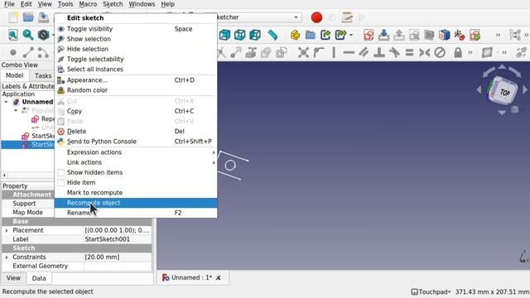This screenshot has width=530, height=298.
Task: Open the Expression actions submenu
Action: (x=136, y=152)
